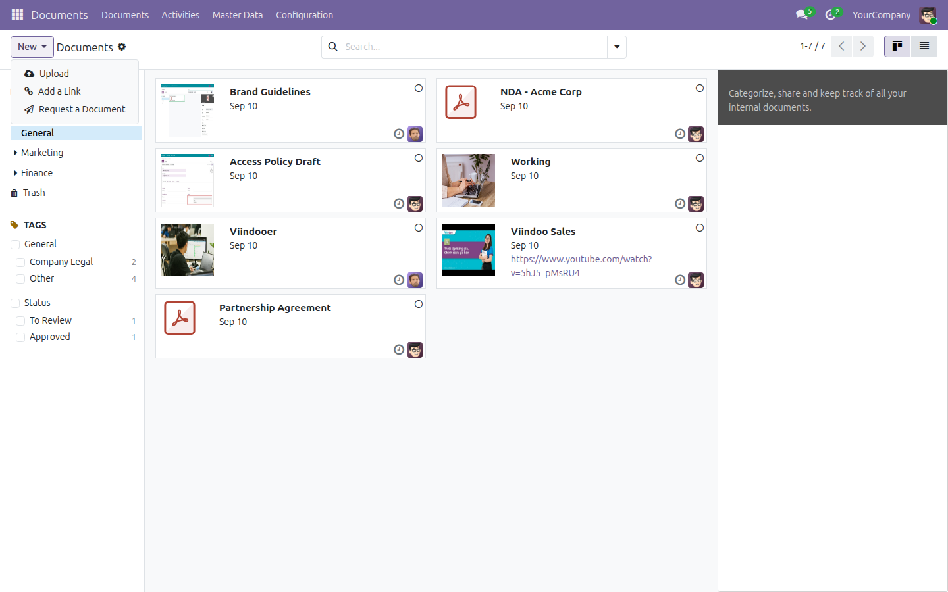Screen dimensions: 948x592
Task: Select the General workspace
Action: point(76,133)
